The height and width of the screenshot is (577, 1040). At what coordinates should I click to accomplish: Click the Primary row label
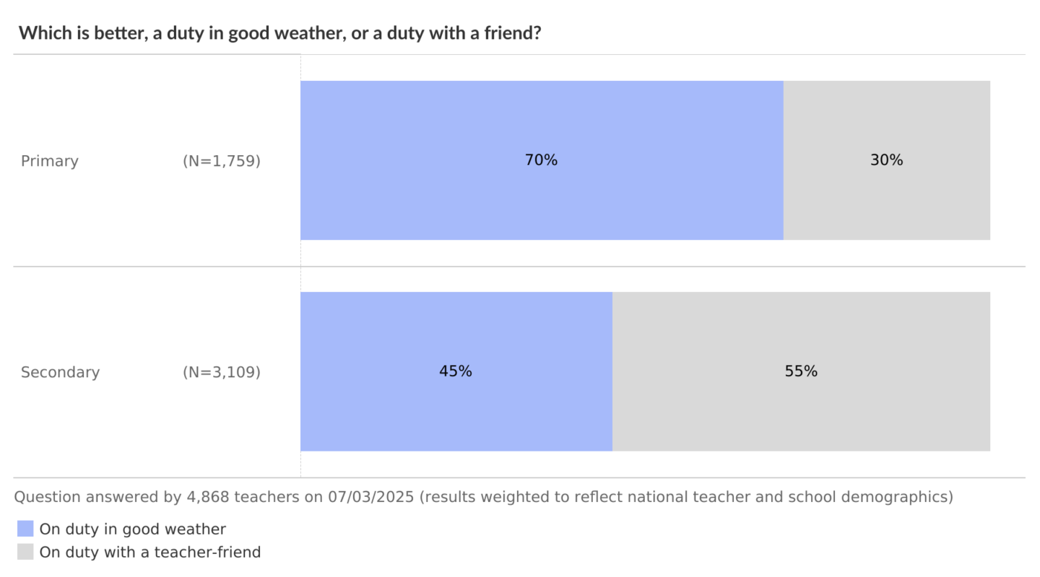(x=50, y=161)
